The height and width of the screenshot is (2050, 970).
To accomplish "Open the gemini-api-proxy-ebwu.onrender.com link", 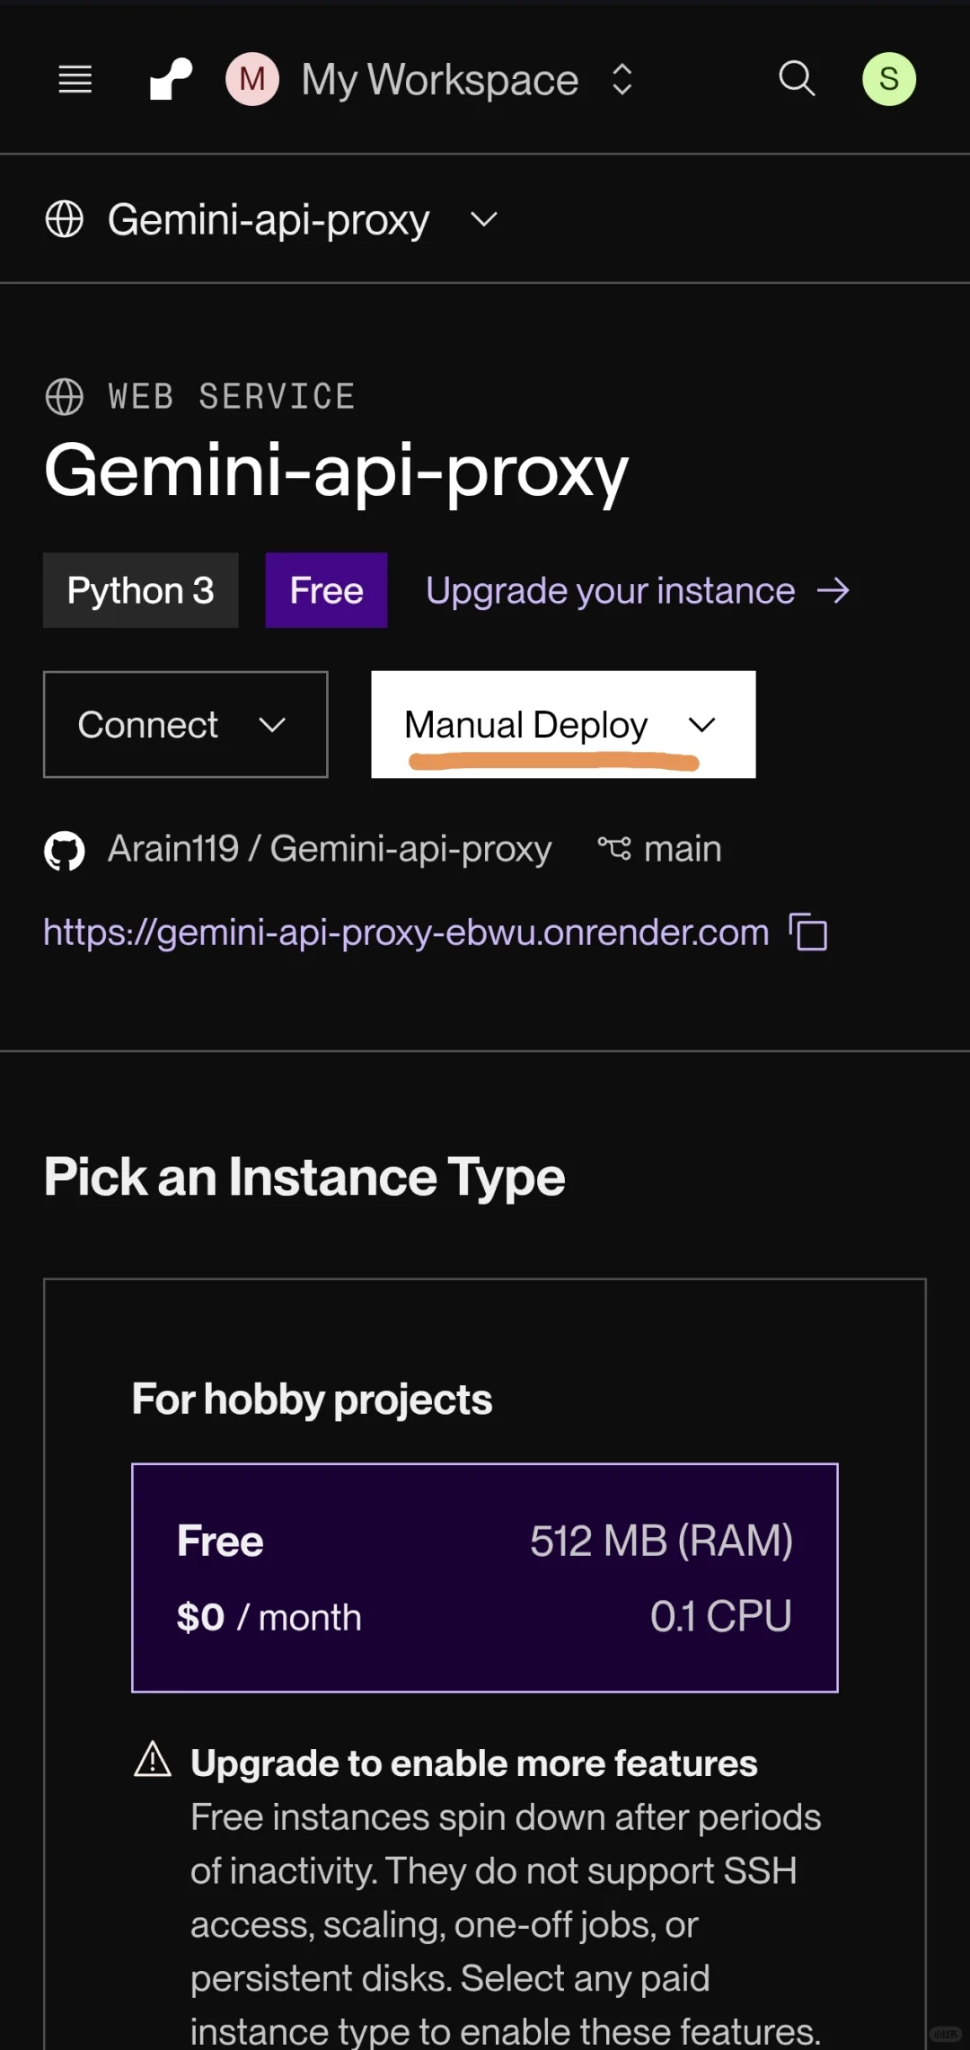I will coord(406,932).
